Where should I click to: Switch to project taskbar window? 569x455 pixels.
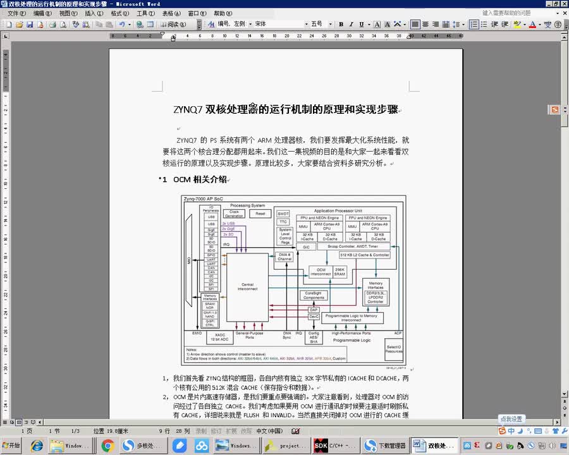tap(286, 445)
